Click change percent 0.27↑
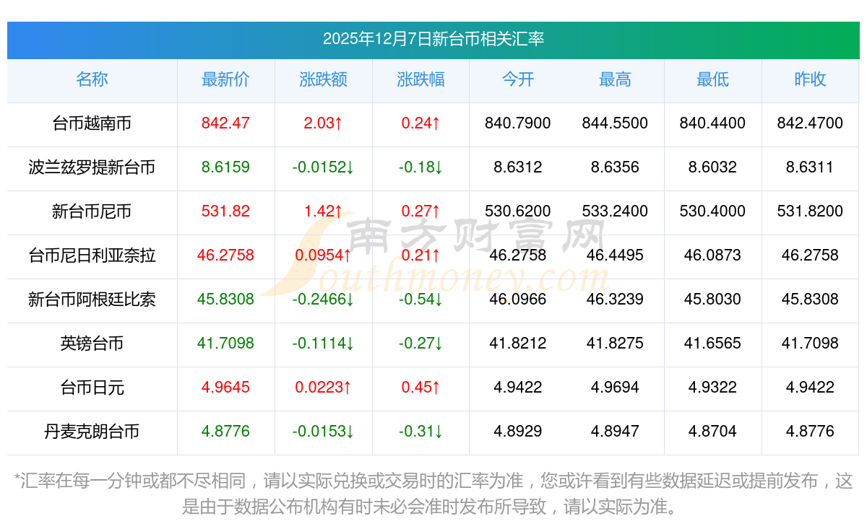 point(420,211)
